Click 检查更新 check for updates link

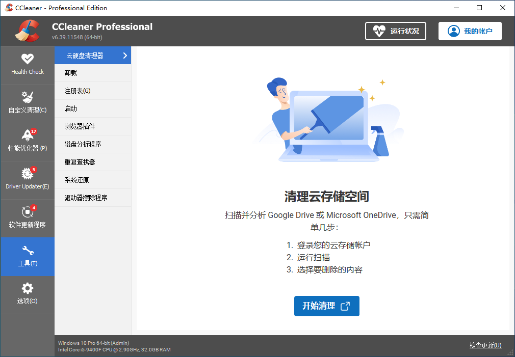click(485, 345)
